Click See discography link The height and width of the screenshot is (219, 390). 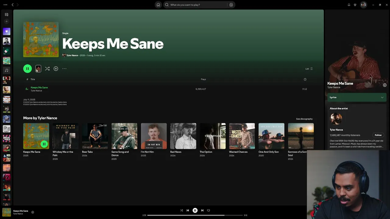(304, 119)
